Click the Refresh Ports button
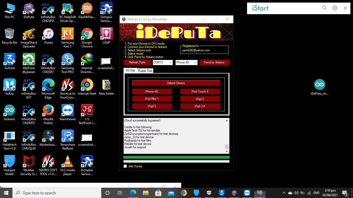353x198 pixels. [137, 62]
